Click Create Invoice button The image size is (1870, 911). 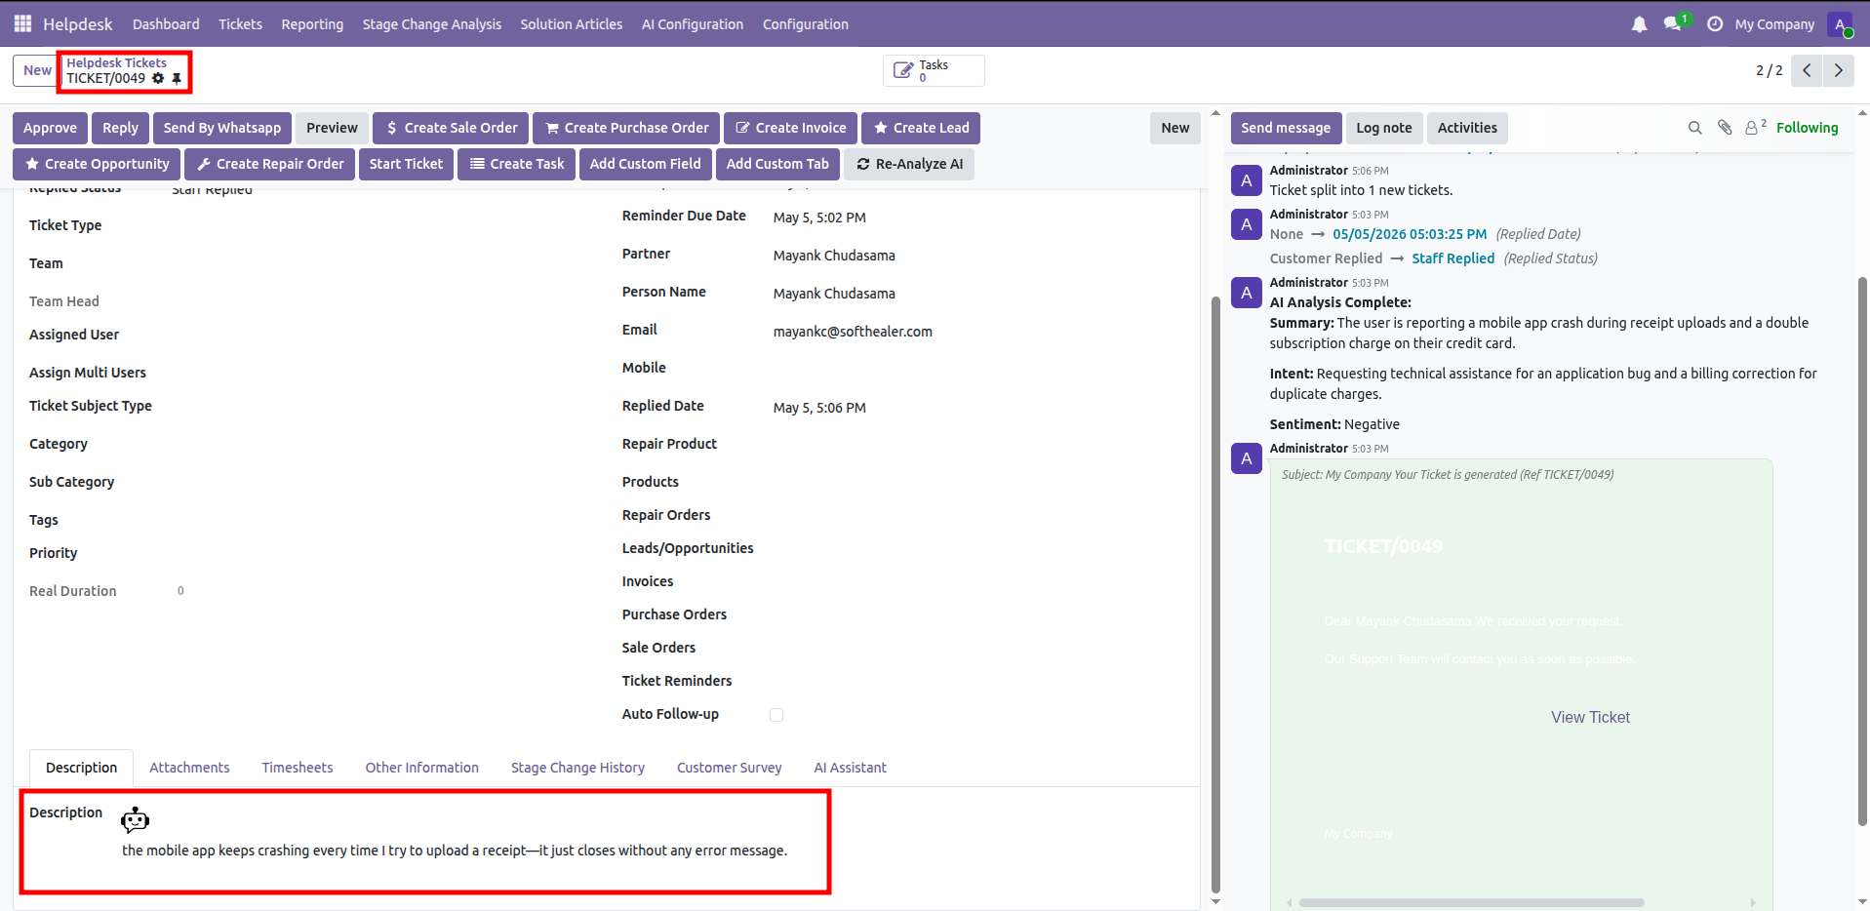(790, 128)
